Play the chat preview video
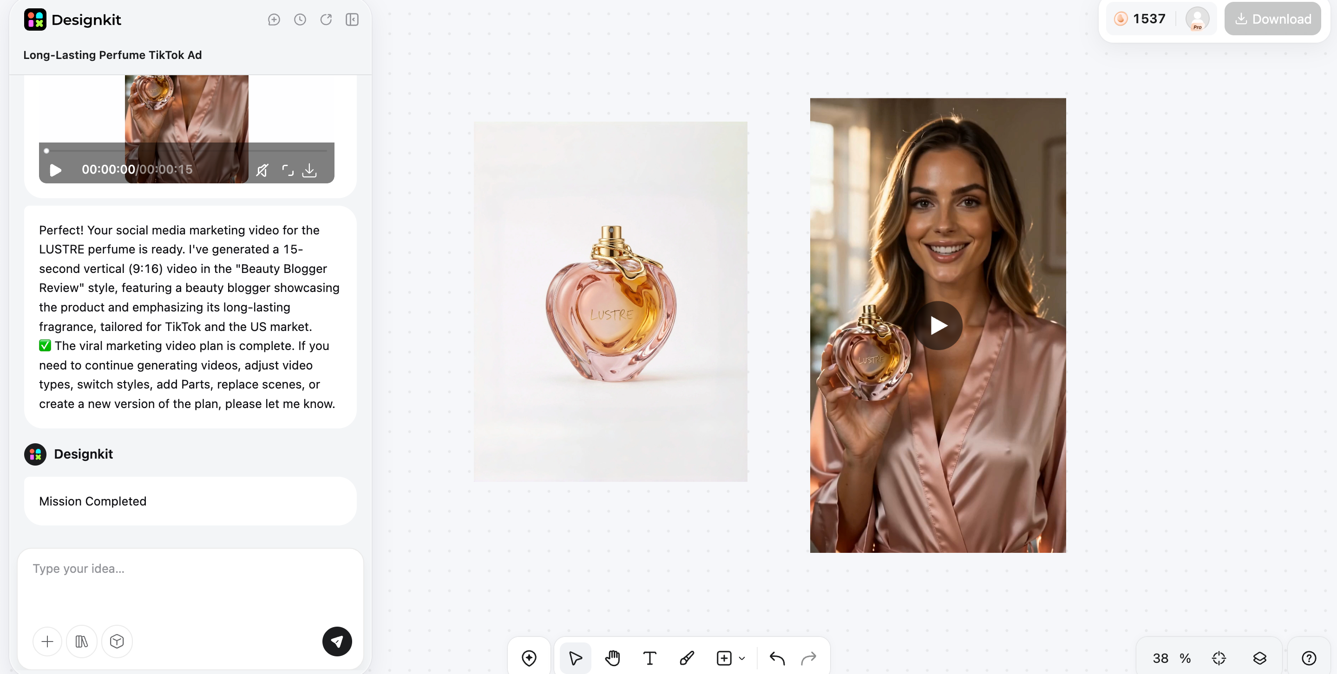Image resolution: width=1337 pixels, height=674 pixels. (x=56, y=170)
